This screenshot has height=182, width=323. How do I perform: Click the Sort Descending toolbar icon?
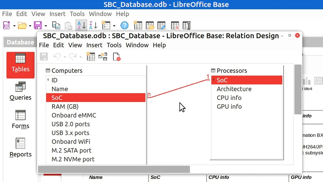[x=93, y=26]
